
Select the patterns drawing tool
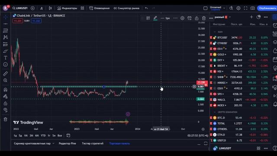pyautogui.click(x=6, y=37)
